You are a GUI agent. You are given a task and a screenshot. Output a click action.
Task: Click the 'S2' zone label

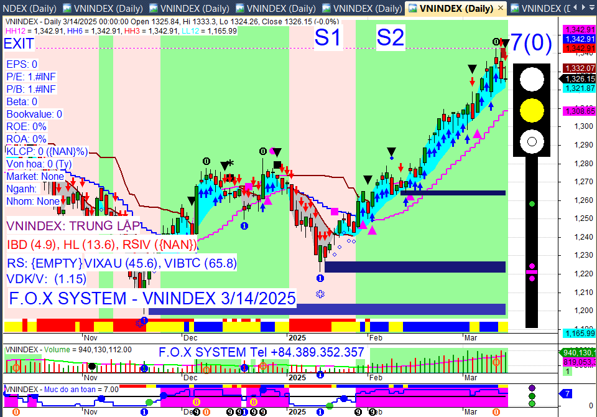pyautogui.click(x=391, y=38)
